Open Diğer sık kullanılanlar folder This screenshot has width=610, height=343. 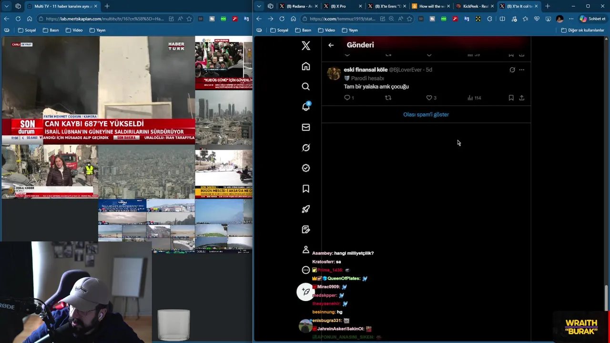[x=582, y=30]
